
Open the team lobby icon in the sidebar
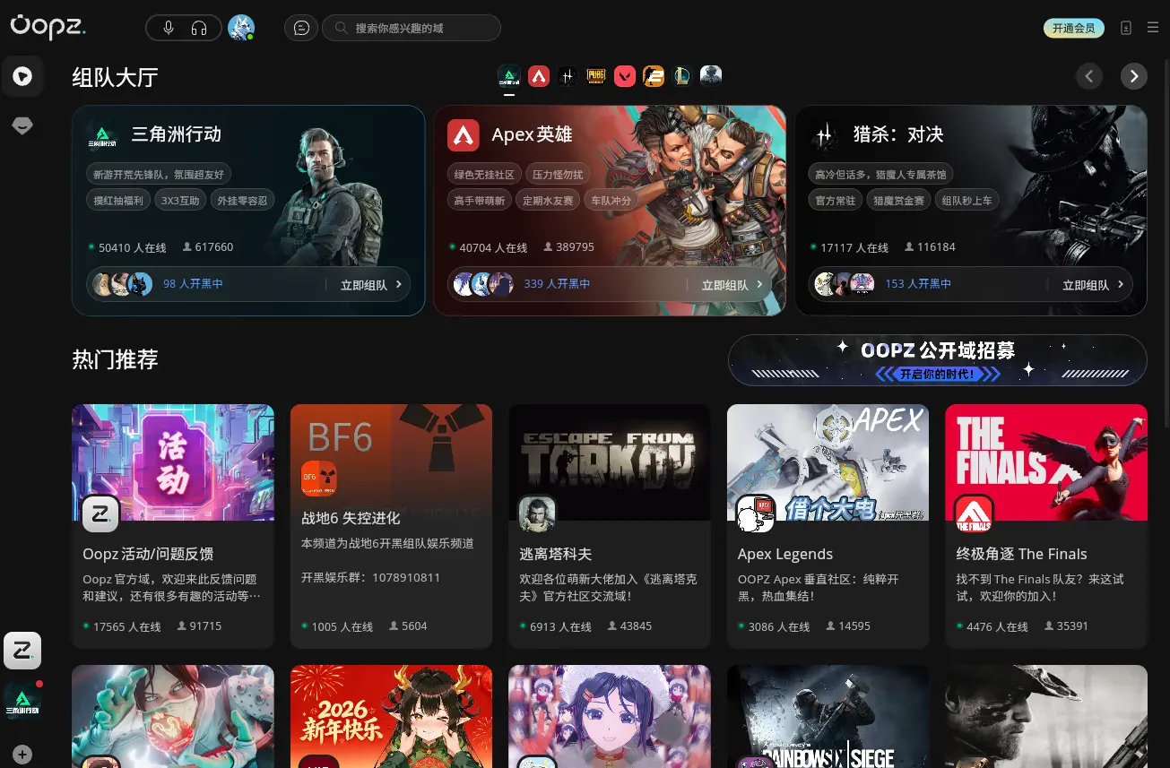(22, 76)
